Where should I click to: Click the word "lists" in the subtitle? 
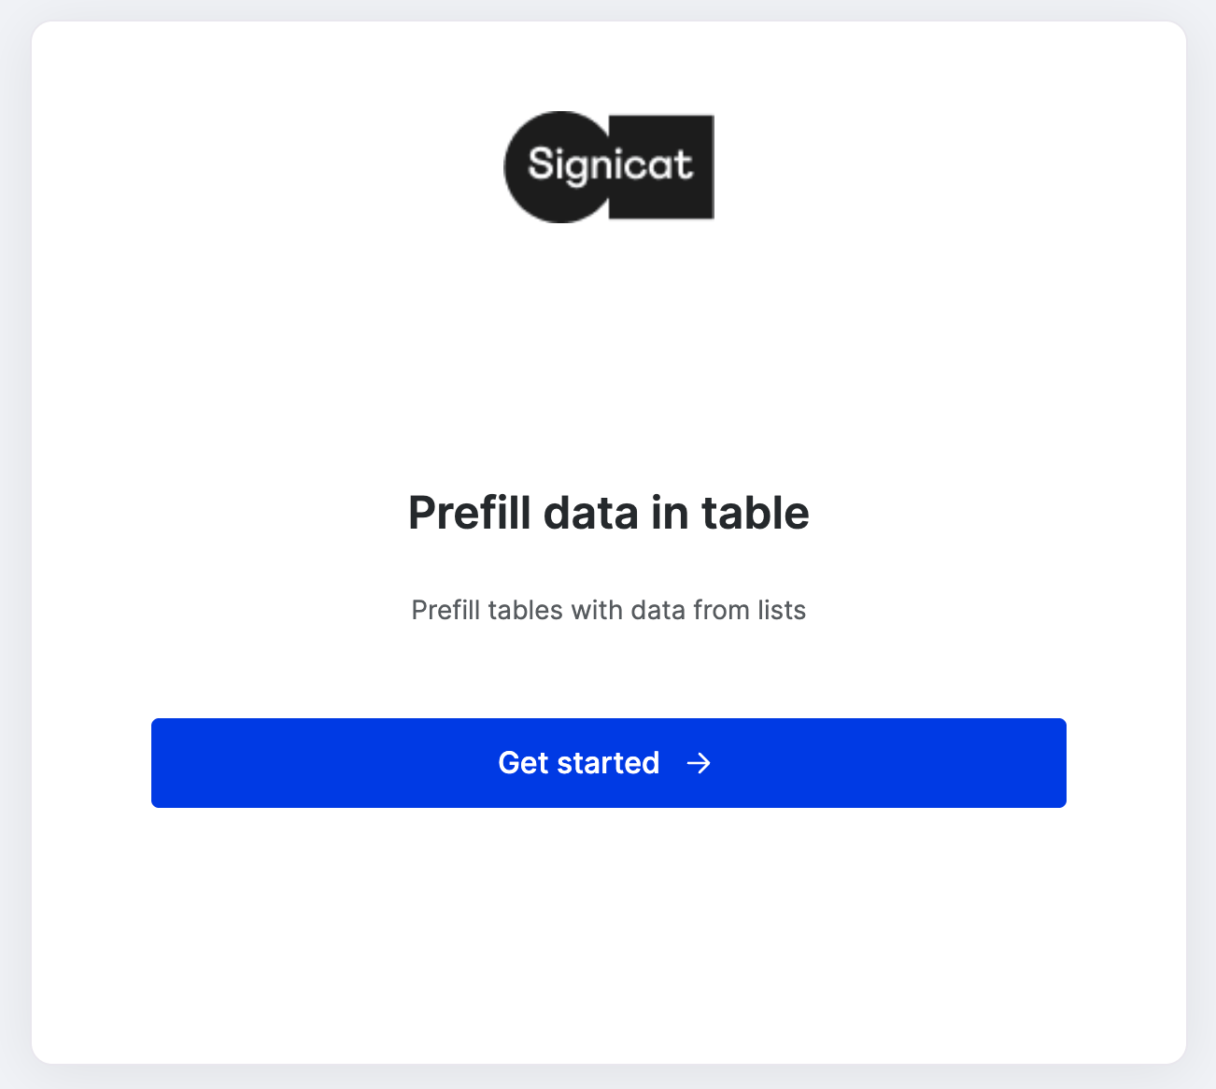[782, 610]
